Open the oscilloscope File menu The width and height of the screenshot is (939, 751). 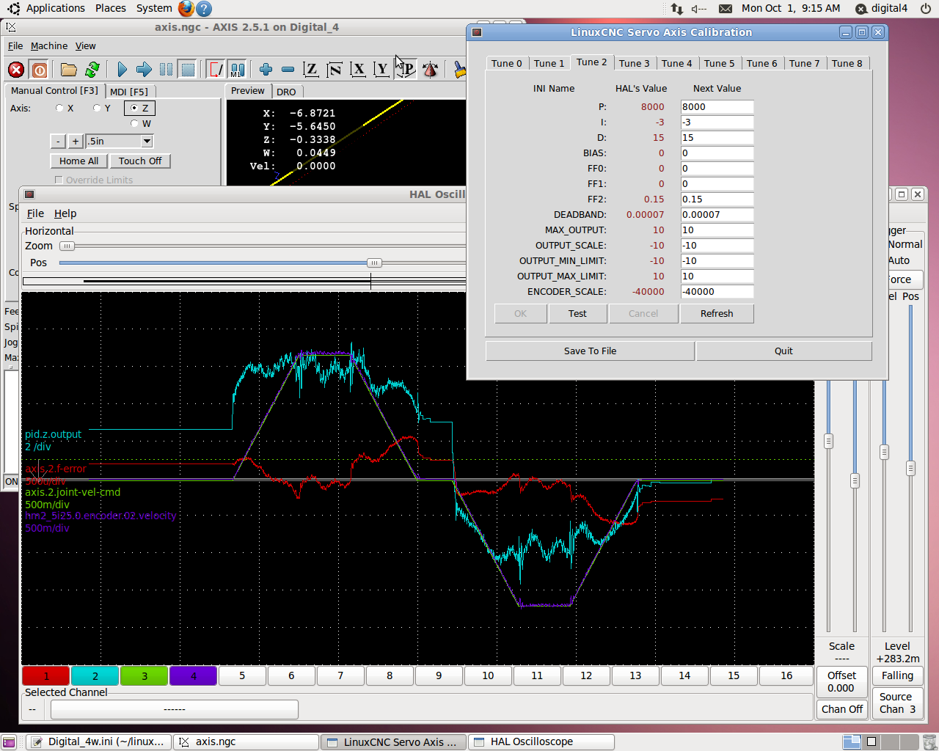coord(35,213)
